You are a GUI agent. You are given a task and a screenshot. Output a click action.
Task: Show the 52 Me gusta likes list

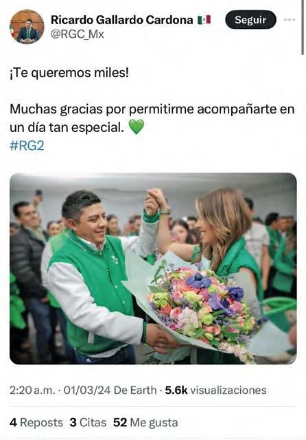pos(145,423)
